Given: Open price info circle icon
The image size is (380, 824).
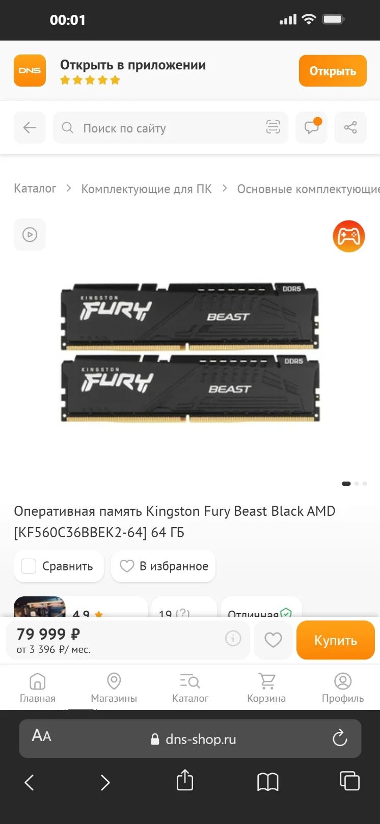Looking at the screenshot, I should pyautogui.click(x=233, y=638).
